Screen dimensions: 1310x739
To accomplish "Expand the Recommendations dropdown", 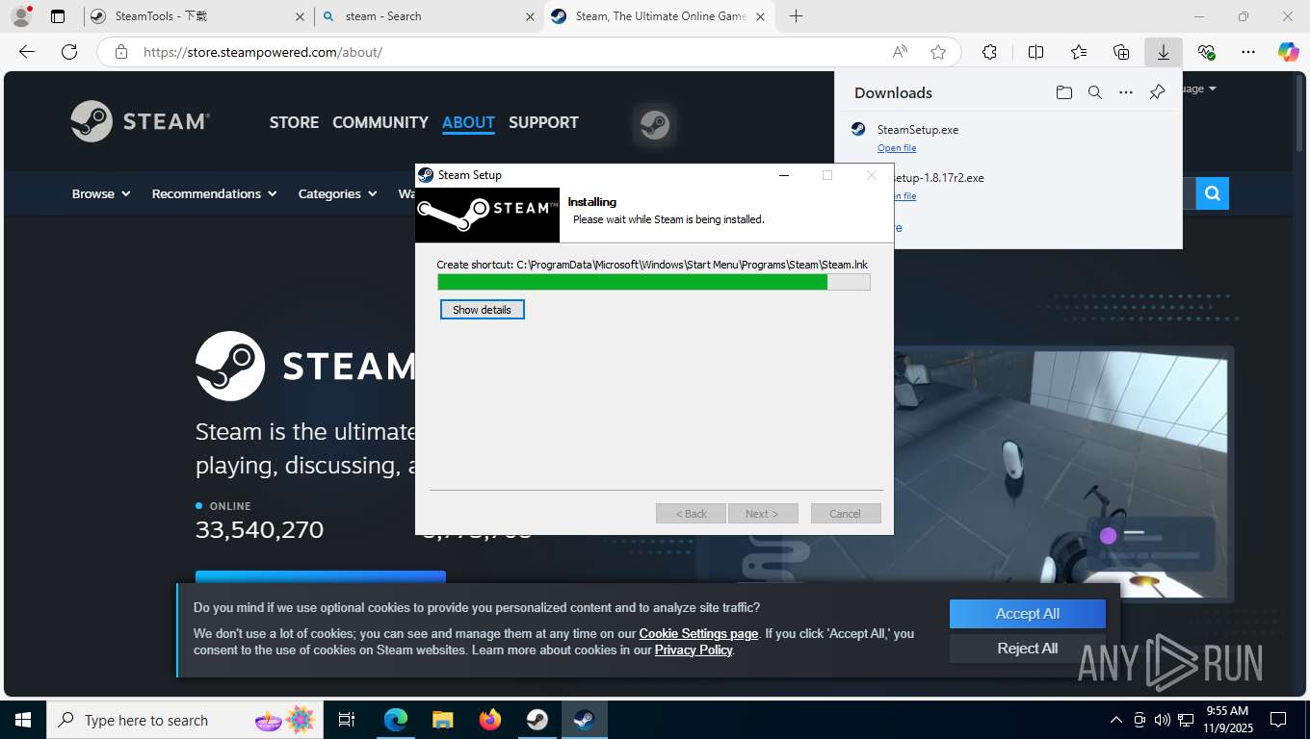I will coord(214,193).
